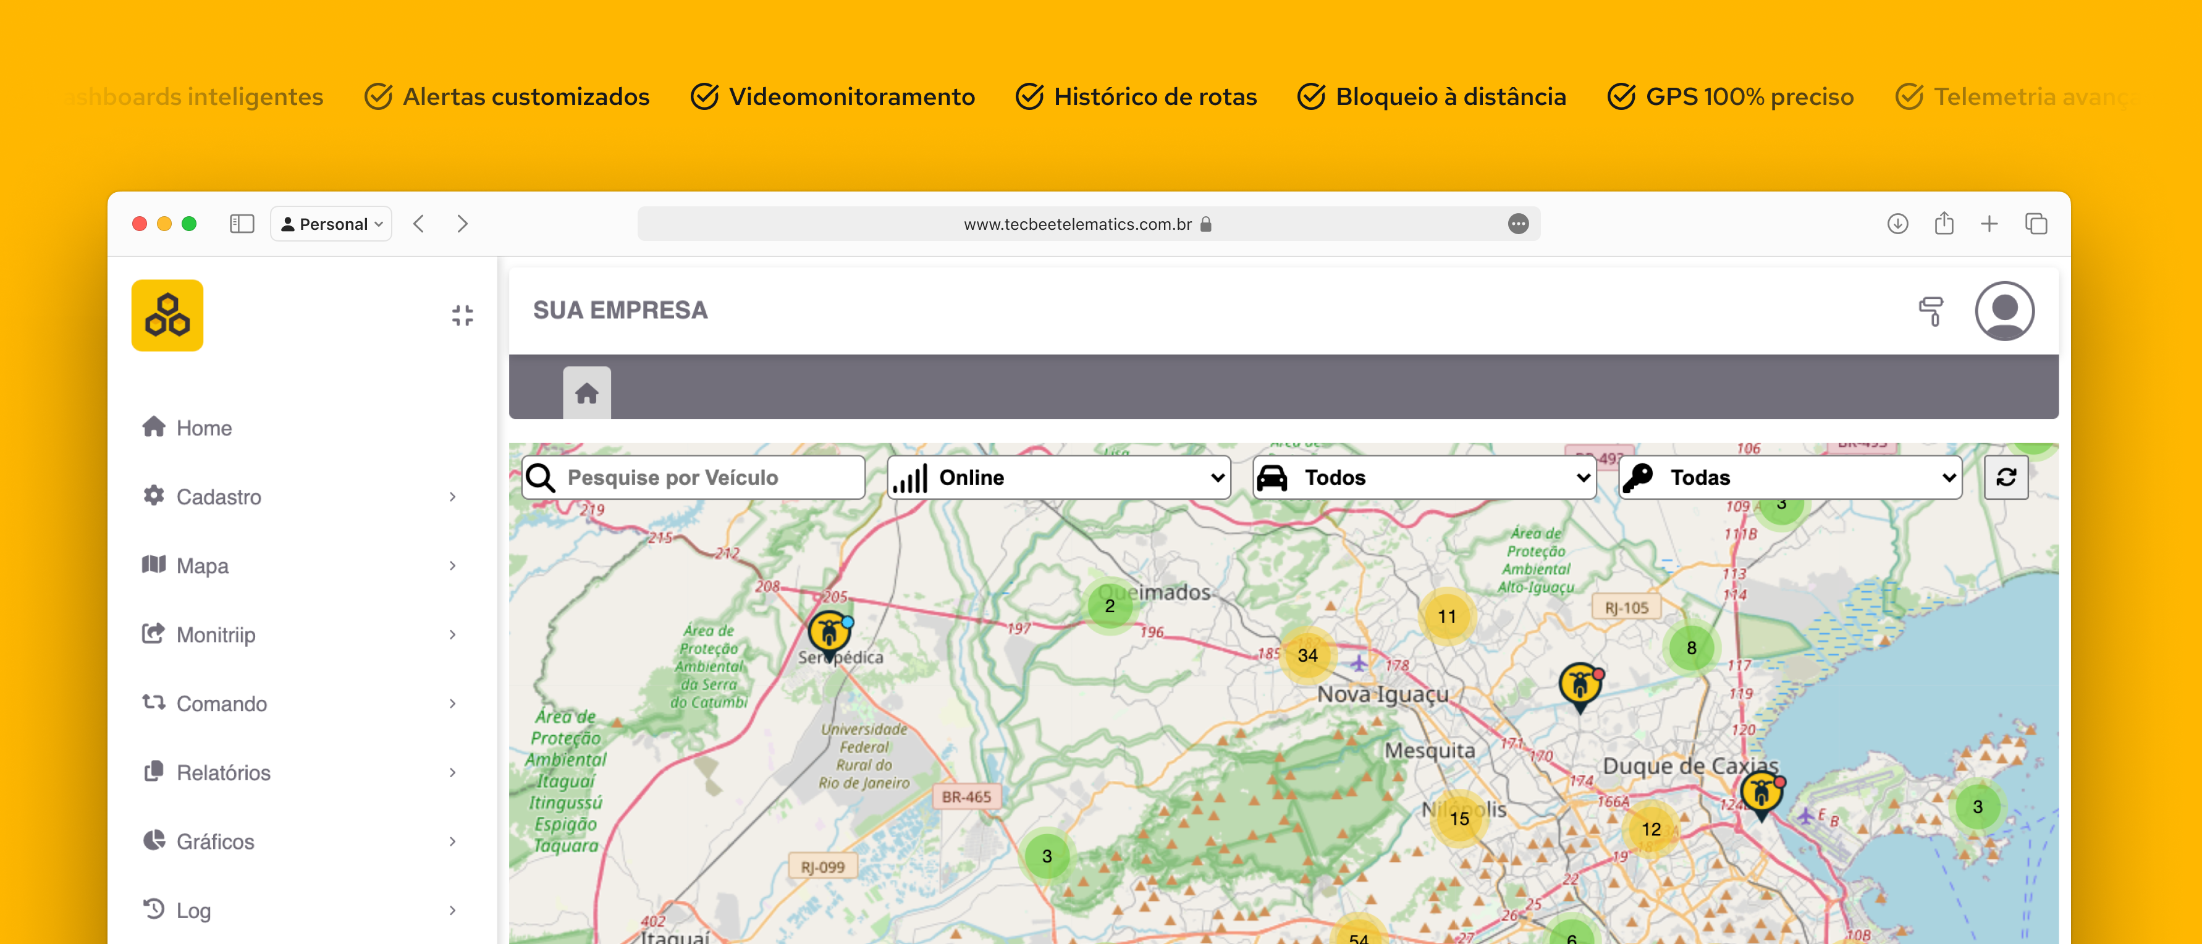Image resolution: width=2202 pixels, height=944 pixels.
Task: Click the home tab icon in gray bar
Action: point(586,394)
